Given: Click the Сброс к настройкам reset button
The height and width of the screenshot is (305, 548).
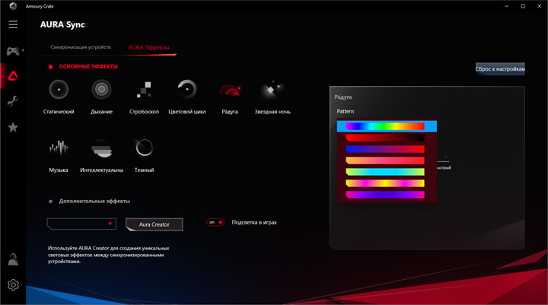Looking at the screenshot, I should [x=500, y=68].
